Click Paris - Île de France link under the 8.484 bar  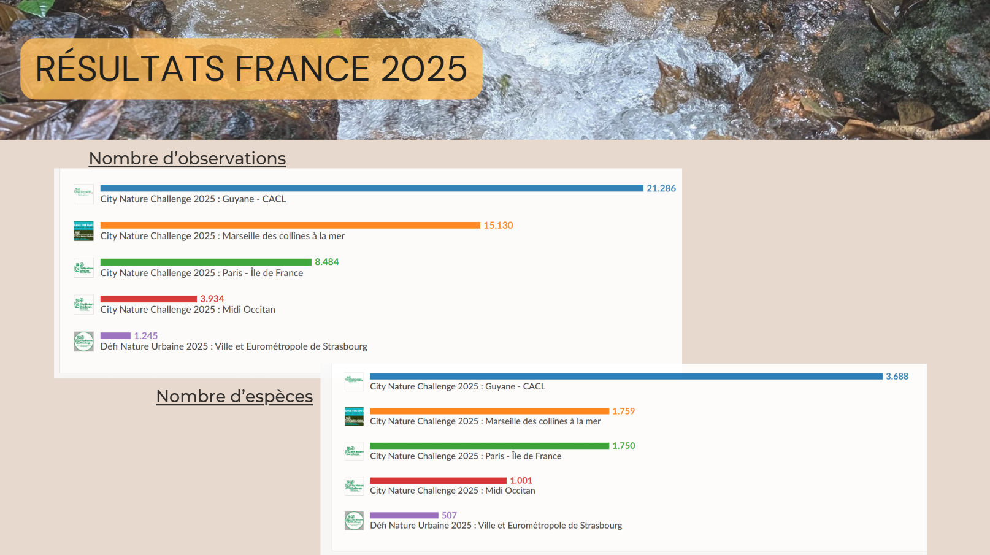coord(201,273)
